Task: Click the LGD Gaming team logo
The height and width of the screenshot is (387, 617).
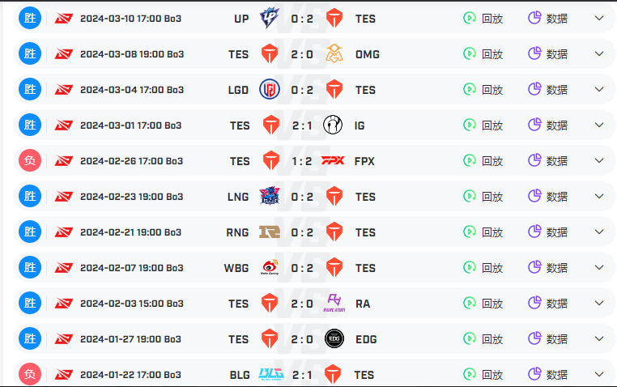Action: point(270,89)
